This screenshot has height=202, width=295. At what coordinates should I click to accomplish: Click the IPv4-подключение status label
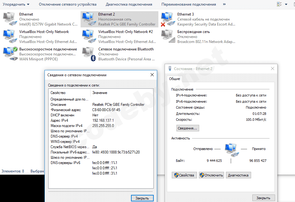(x=191, y=96)
